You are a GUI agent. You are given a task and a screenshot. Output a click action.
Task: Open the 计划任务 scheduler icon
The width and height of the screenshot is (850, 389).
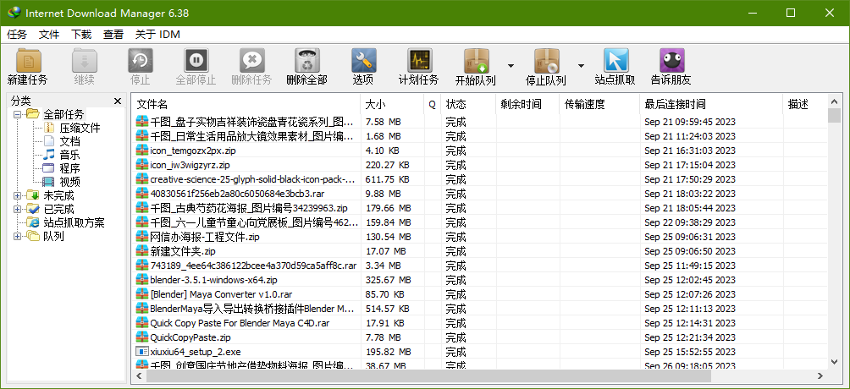[420, 61]
